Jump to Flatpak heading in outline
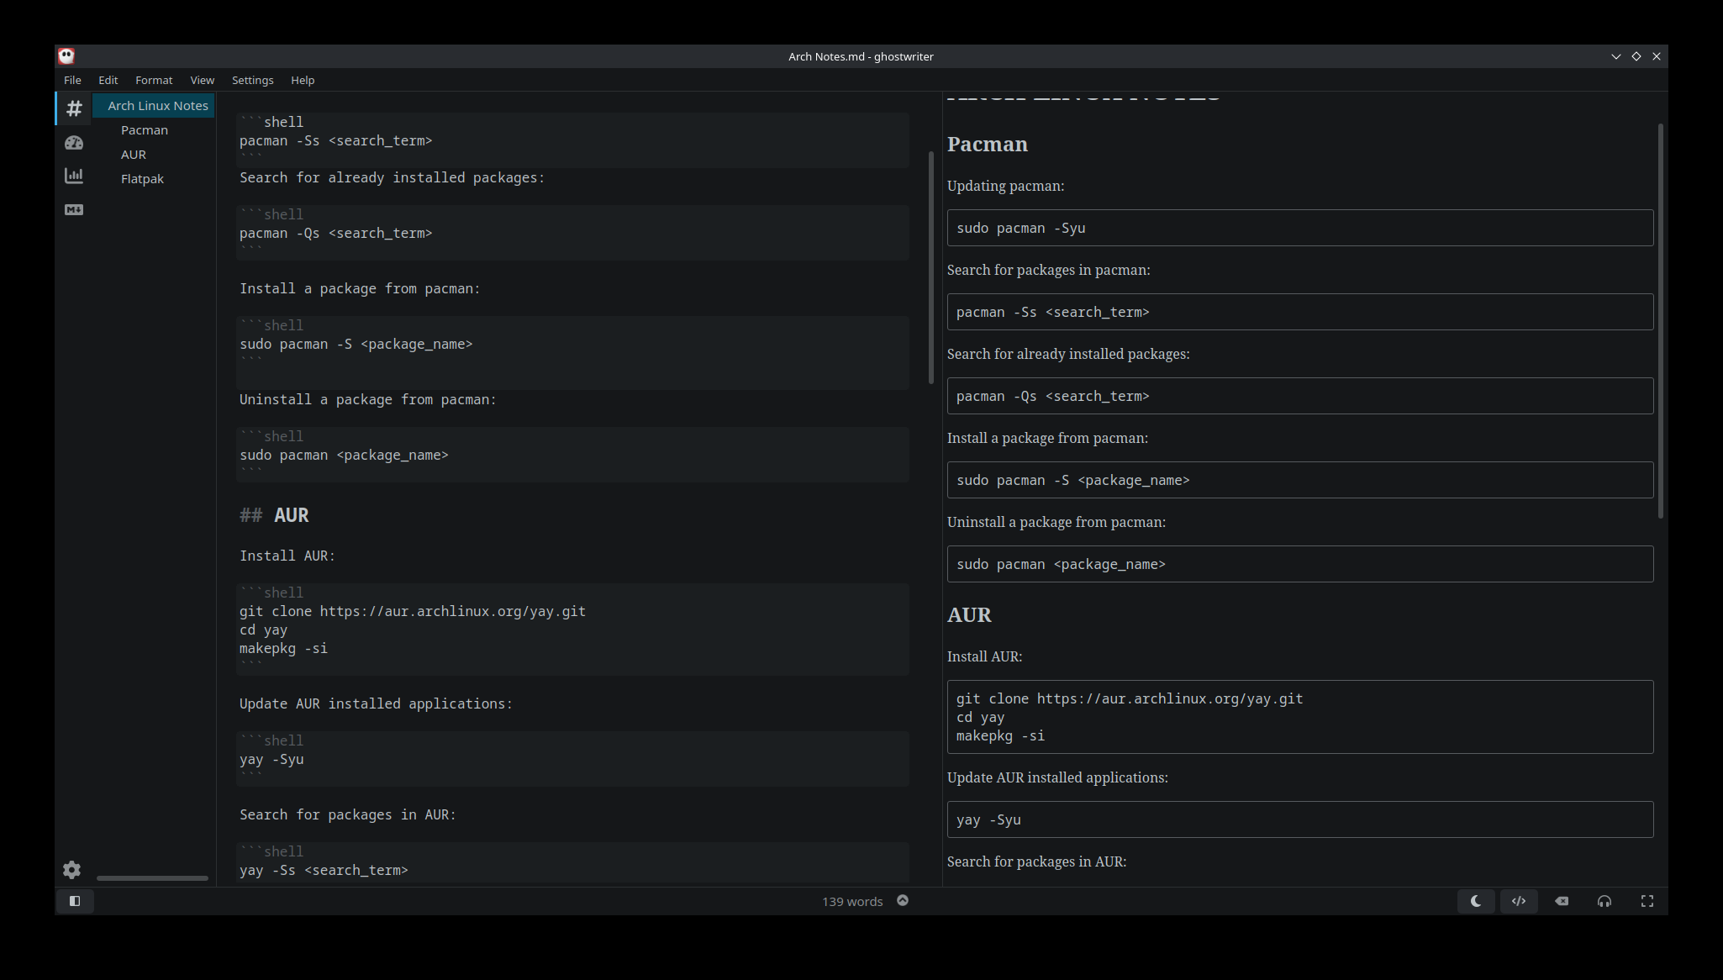Image resolution: width=1723 pixels, height=980 pixels. point(142,179)
